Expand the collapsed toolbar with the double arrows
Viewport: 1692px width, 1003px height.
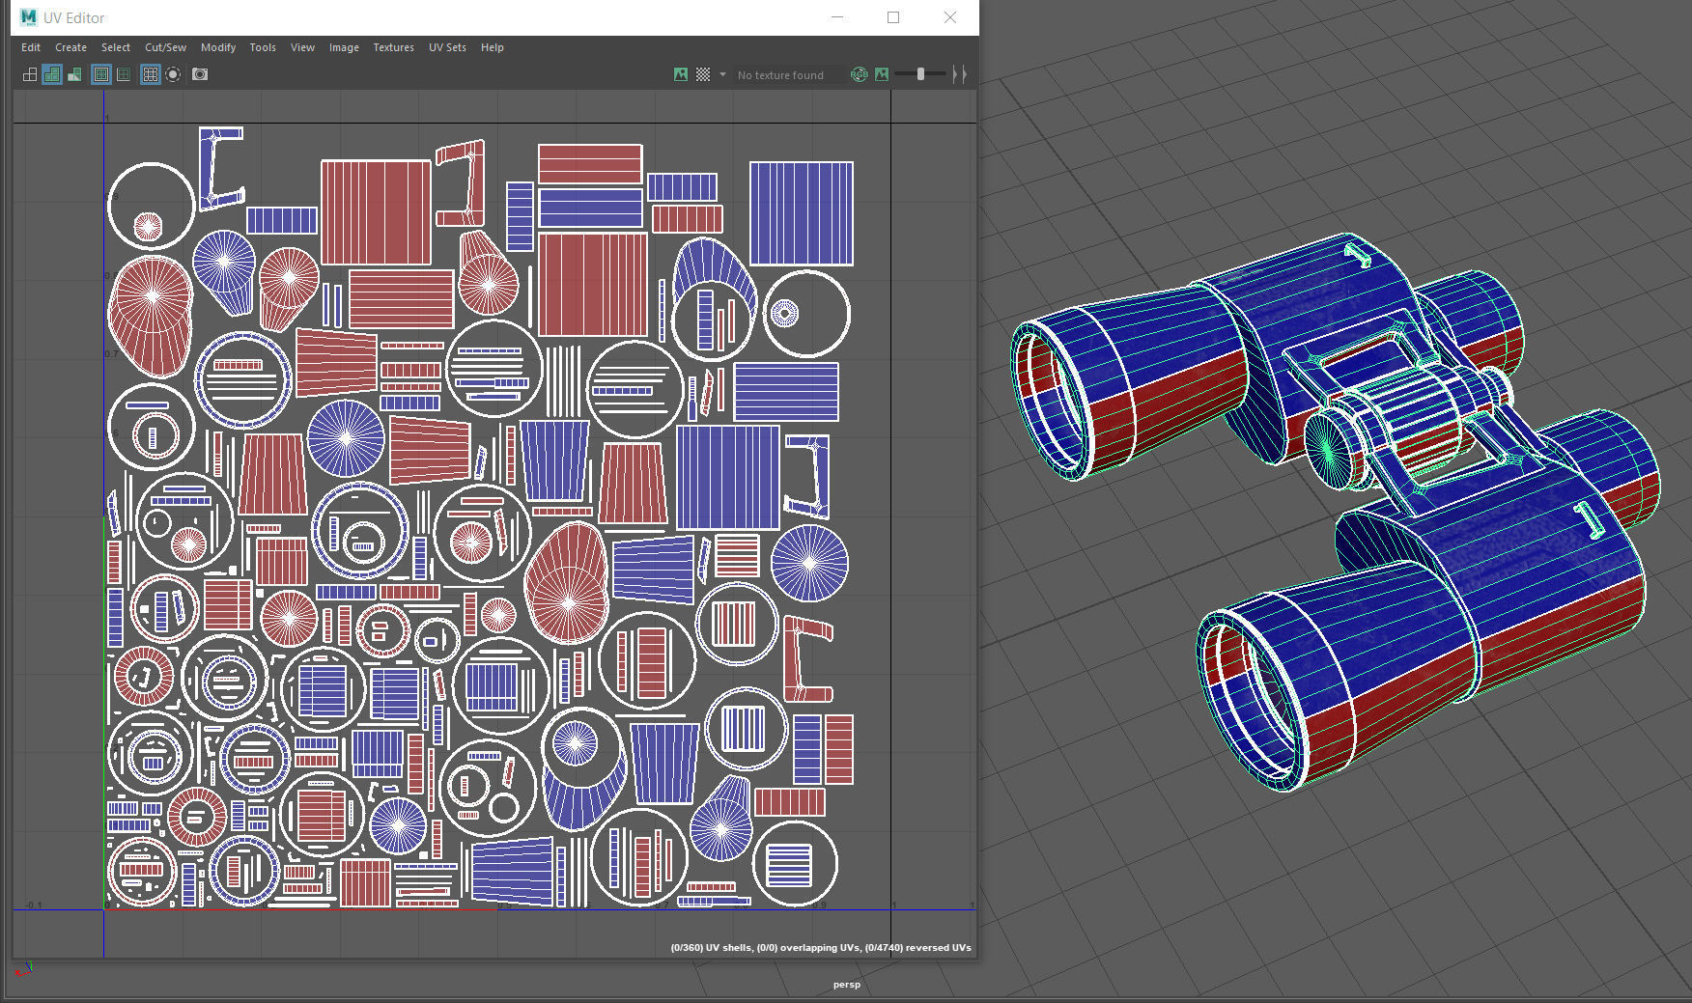coord(960,74)
